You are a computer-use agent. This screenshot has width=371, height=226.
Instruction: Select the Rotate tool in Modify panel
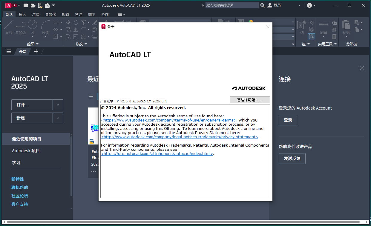coord(76,22)
